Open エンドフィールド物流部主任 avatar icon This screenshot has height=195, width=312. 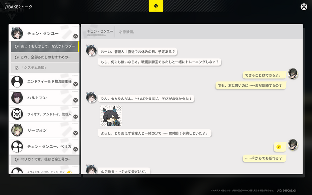pyautogui.click(x=17, y=81)
